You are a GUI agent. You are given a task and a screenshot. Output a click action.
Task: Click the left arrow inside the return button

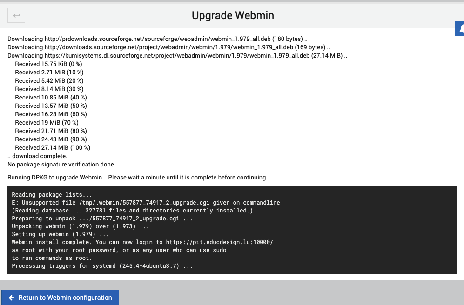pos(13,297)
